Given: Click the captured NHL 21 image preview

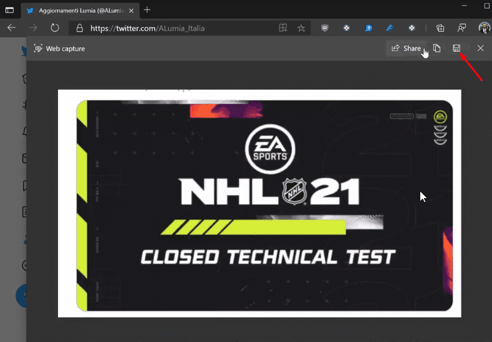Looking at the screenshot, I should click(259, 204).
